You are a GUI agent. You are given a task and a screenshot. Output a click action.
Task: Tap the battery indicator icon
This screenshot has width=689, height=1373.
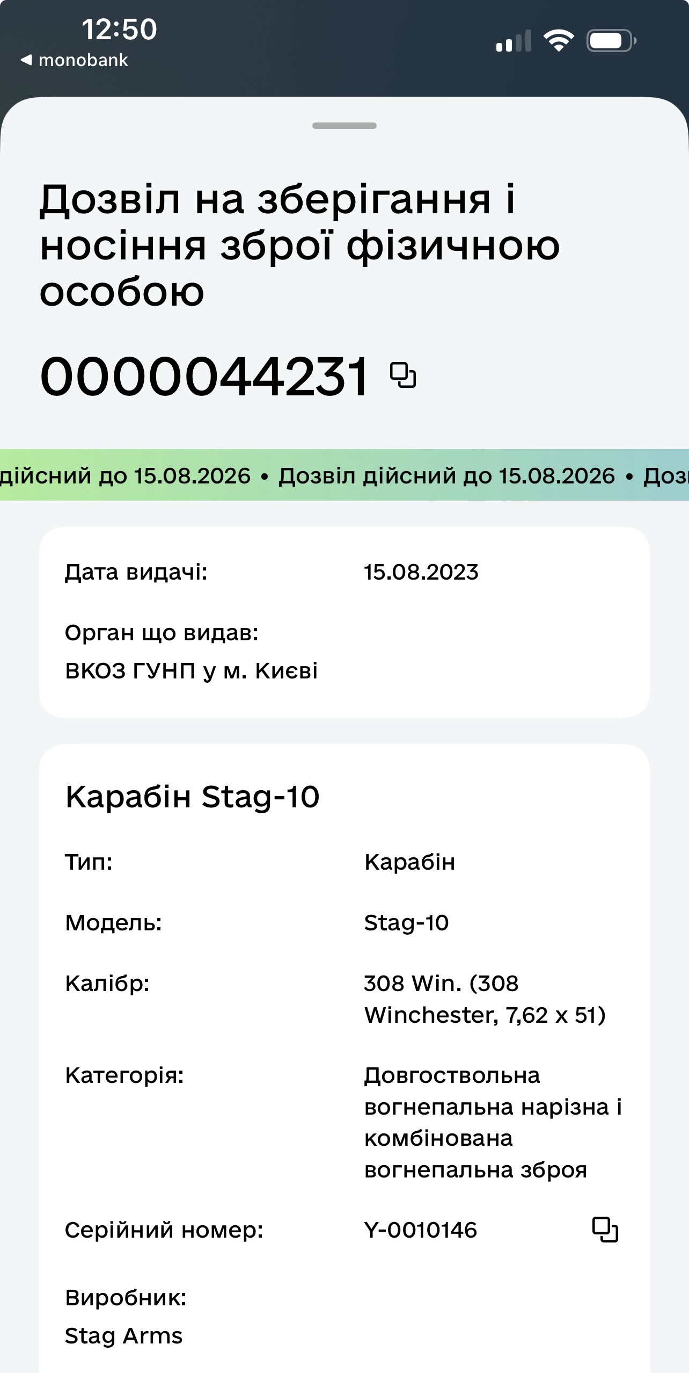(611, 41)
